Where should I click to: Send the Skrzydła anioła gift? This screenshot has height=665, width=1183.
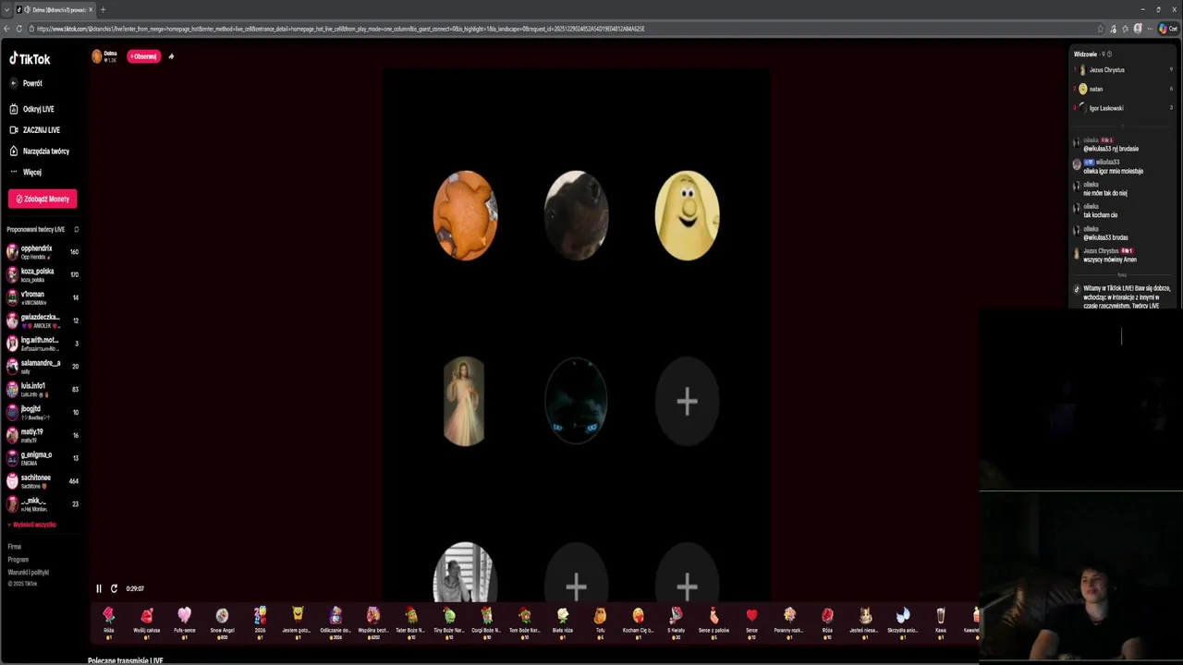902,622
